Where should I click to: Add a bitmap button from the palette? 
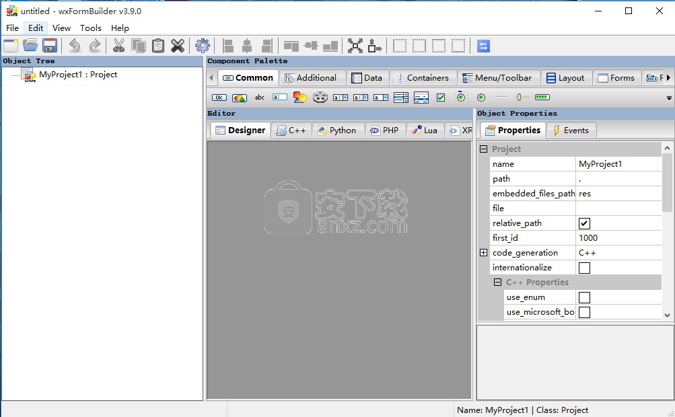[240, 98]
